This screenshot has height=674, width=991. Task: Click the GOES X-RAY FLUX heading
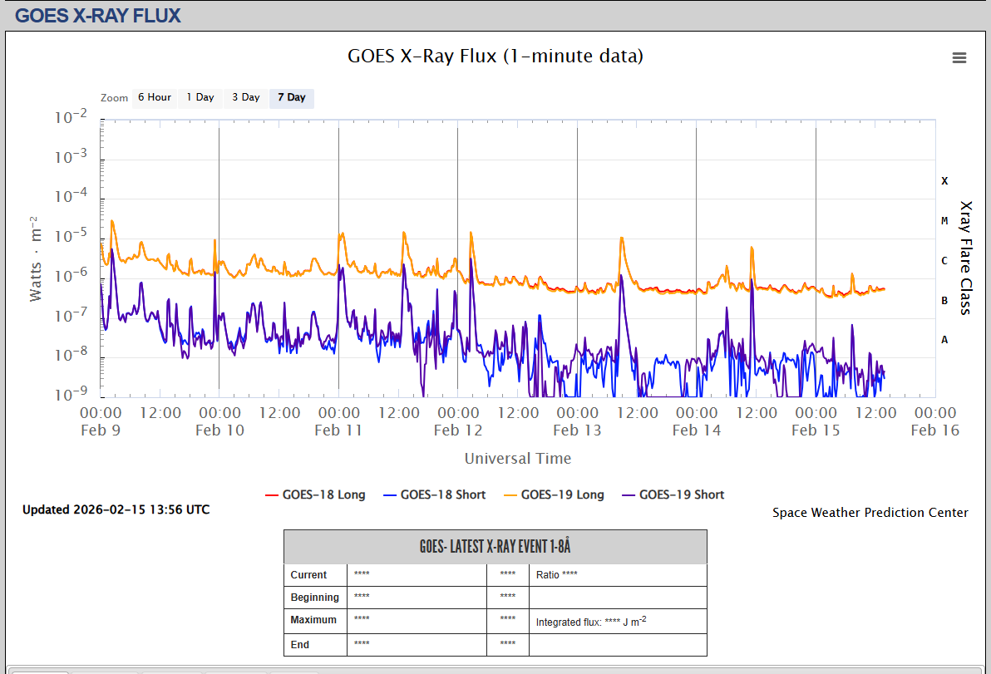pos(98,15)
